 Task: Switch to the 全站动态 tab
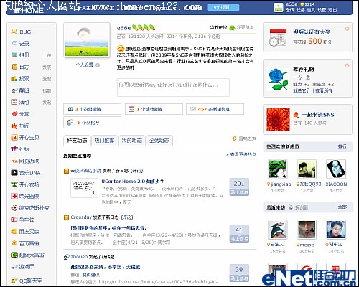pyautogui.click(x=159, y=141)
